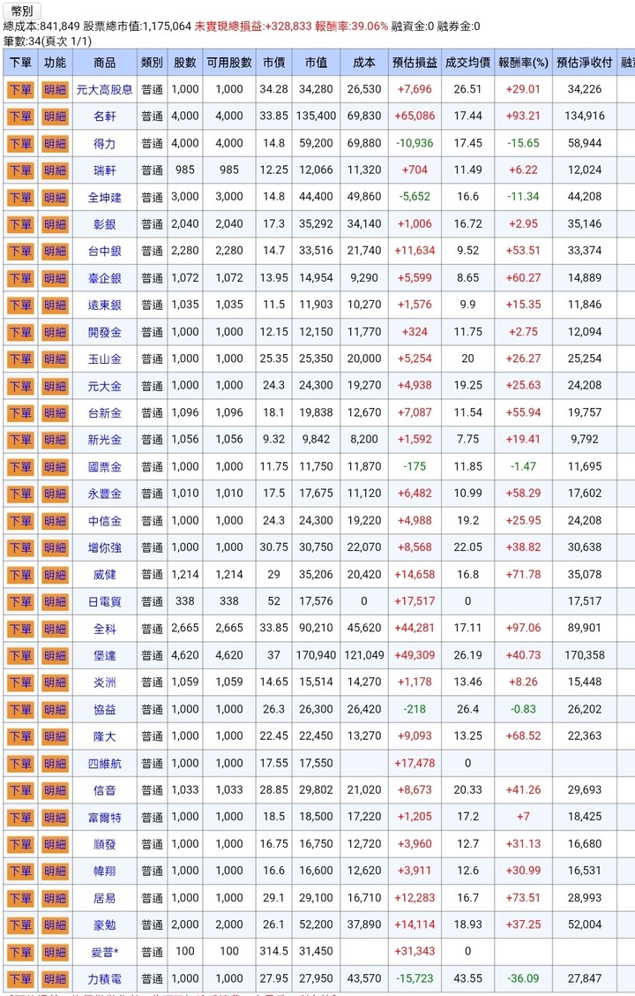Show 明細 for 韓翔
The height and width of the screenshot is (996, 635).
point(56,871)
